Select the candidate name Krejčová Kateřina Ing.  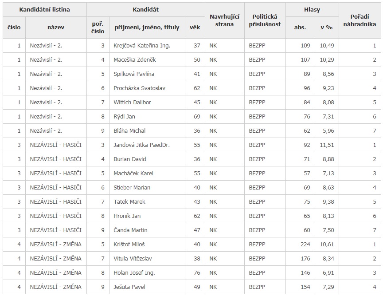click(142, 46)
